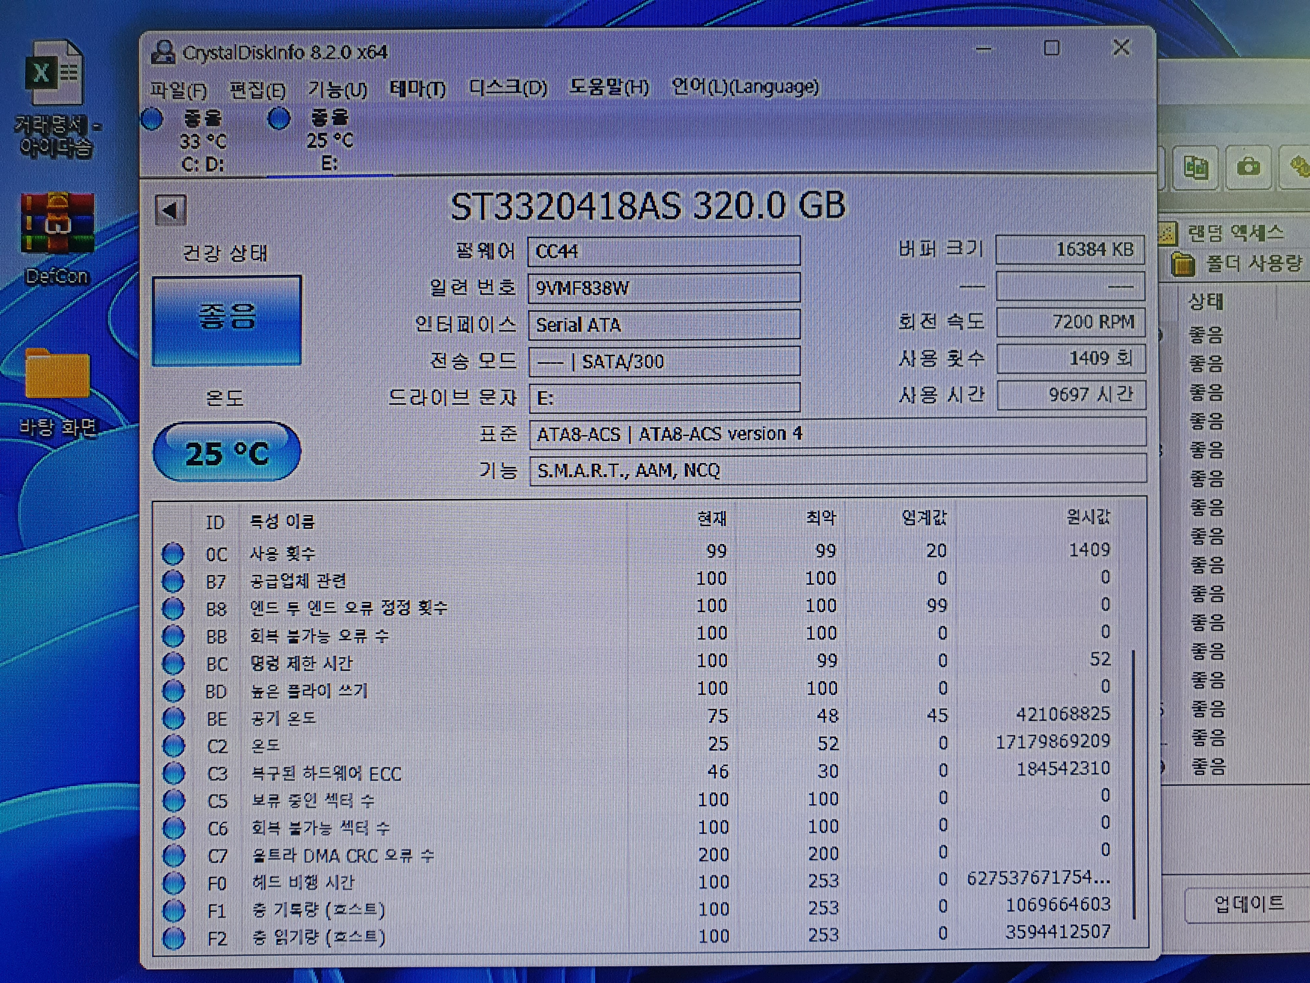Viewport: 1310px width, 983px height.
Task: Select the 복구된 하드웨어 ECC attribute name
Action: (x=326, y=774)
